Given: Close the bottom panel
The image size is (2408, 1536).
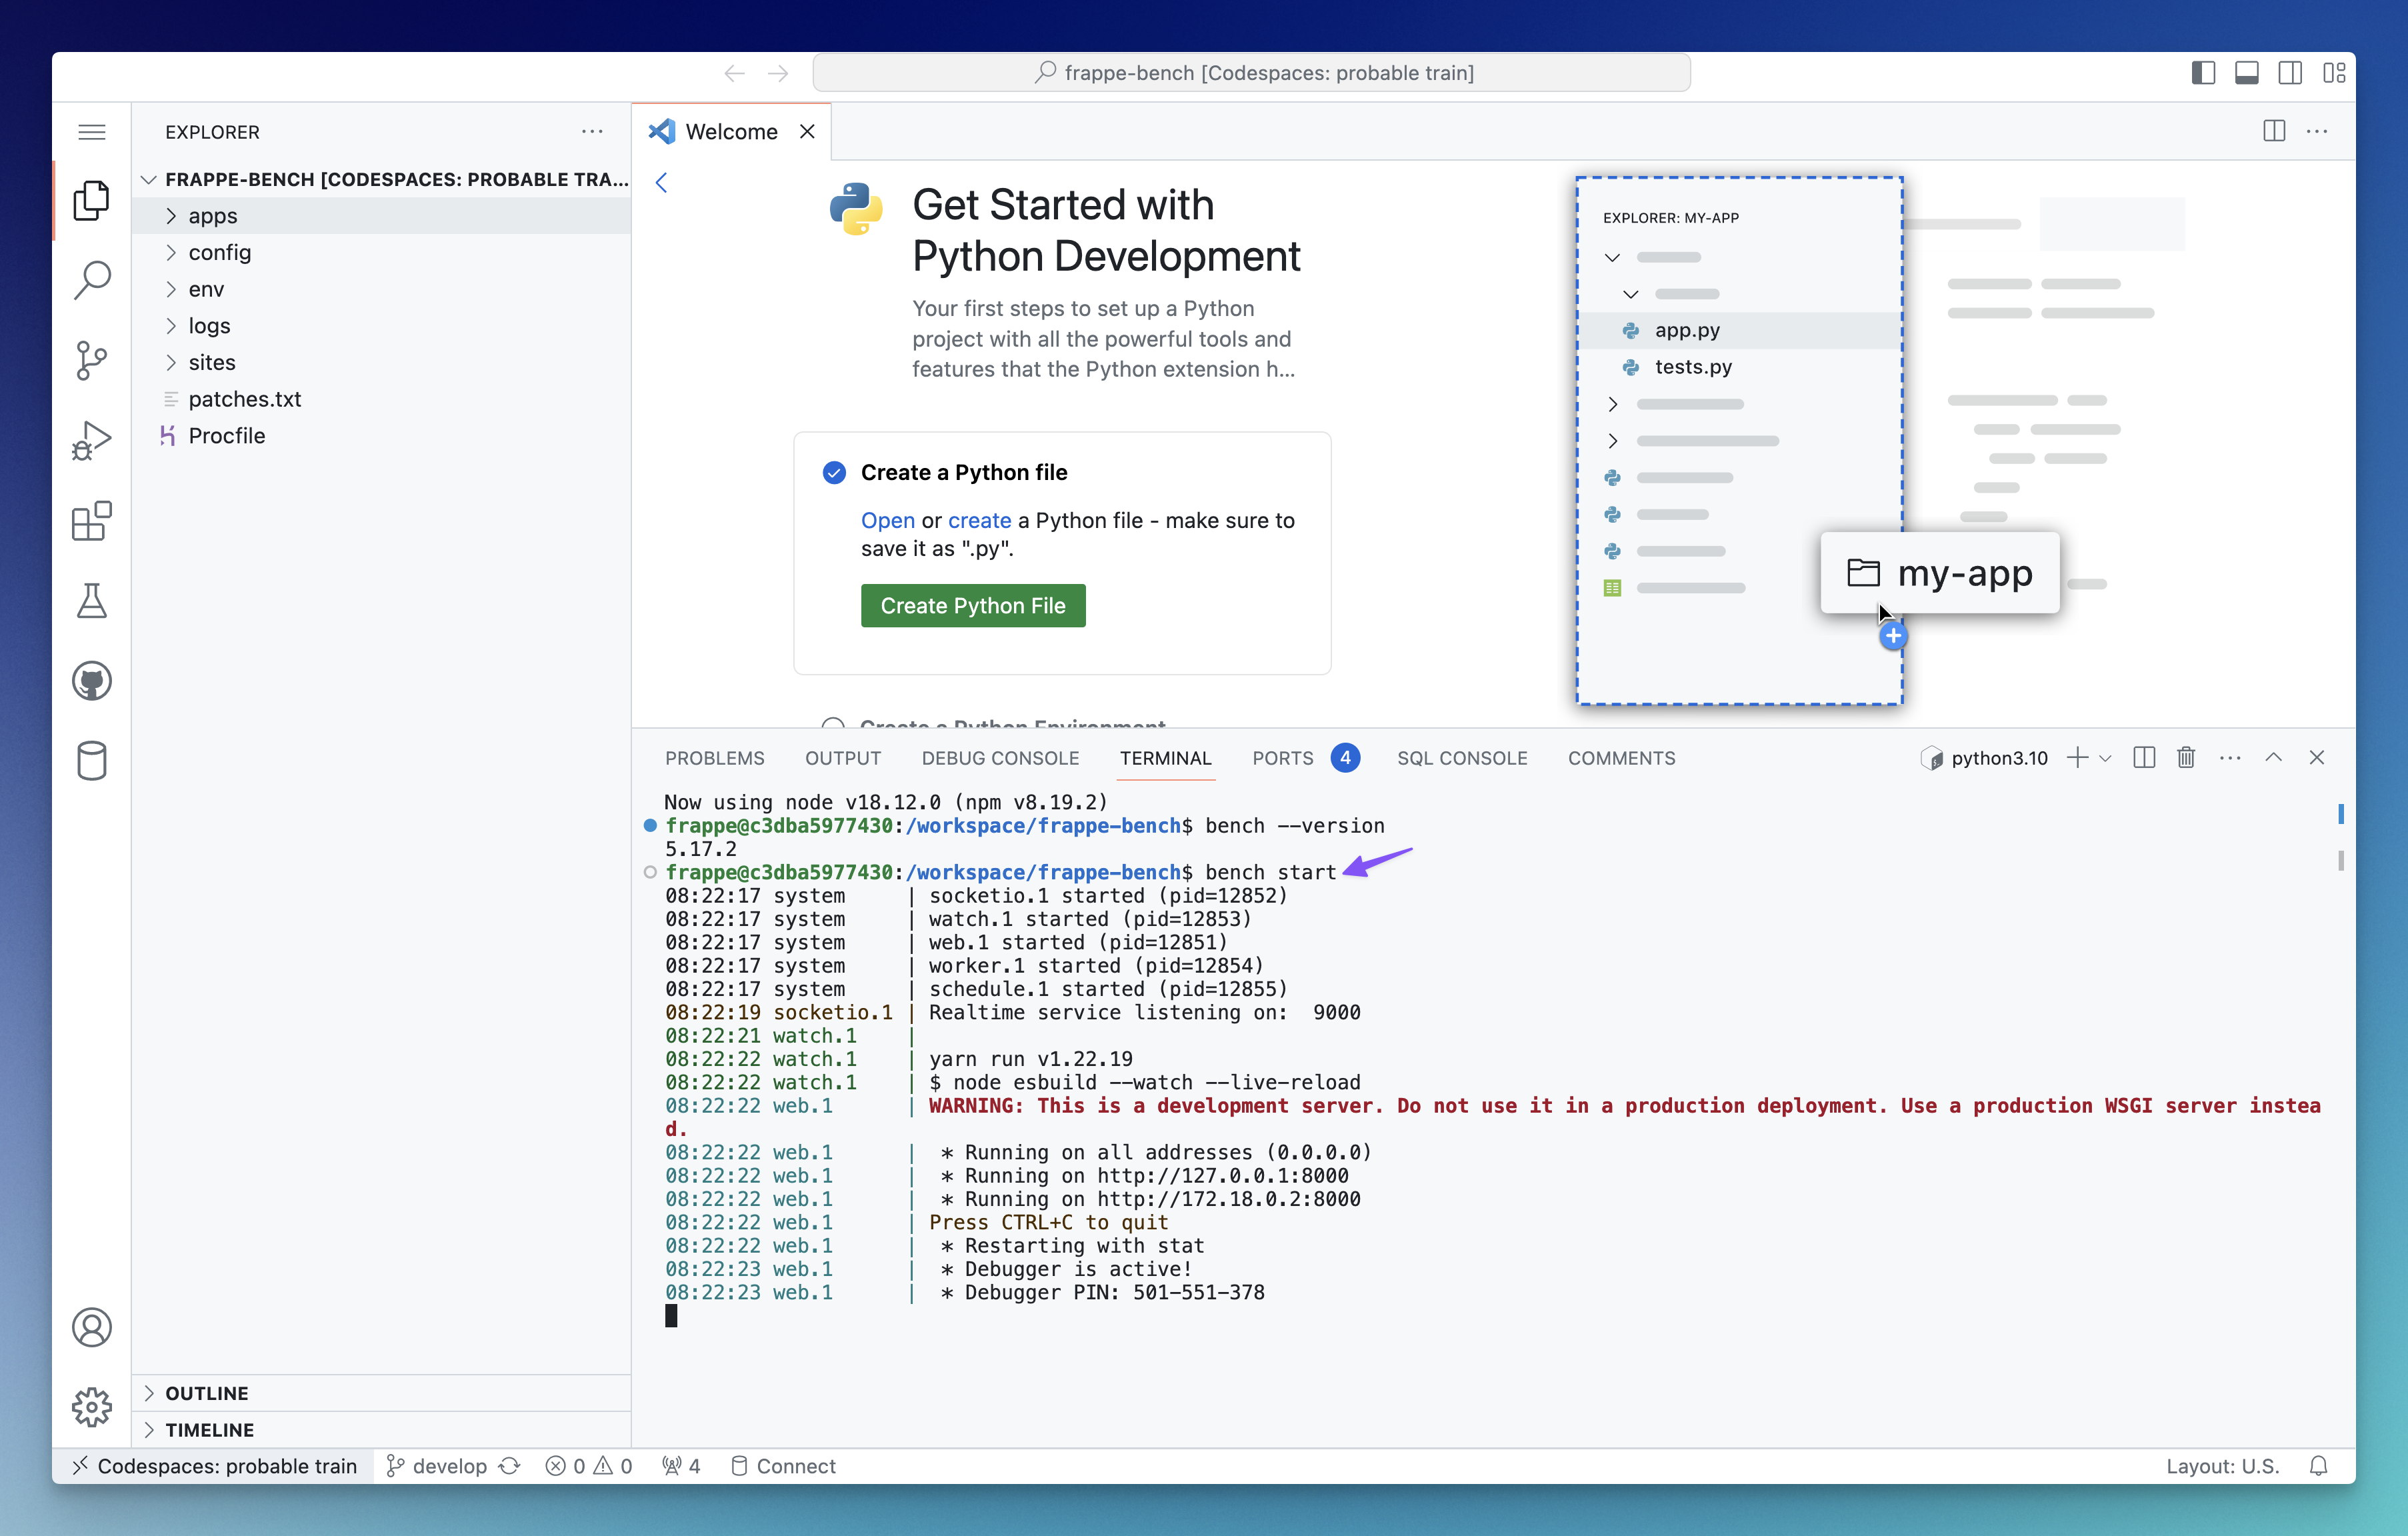Looking at the screenshot, I should 2316,757.
